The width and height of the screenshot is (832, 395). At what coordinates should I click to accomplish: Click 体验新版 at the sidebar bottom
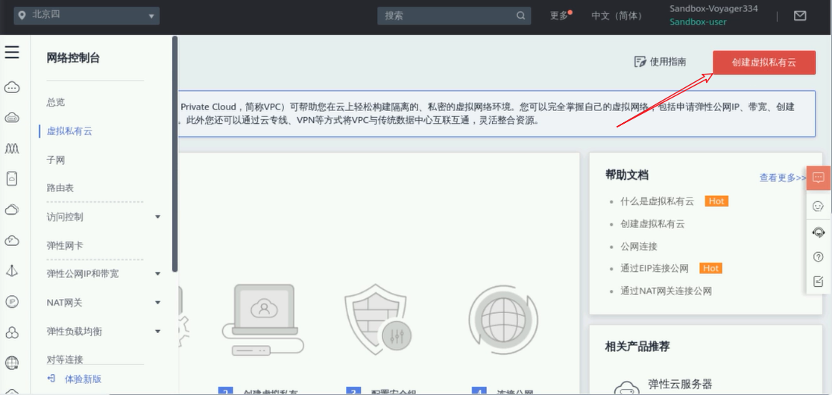[x=83, y=379]
